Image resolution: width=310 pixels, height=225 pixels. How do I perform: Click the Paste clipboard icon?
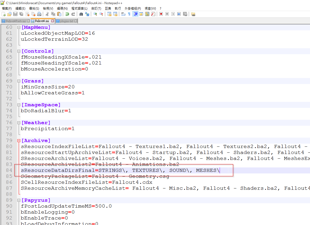pyautogui.click(x=59, y=14)
